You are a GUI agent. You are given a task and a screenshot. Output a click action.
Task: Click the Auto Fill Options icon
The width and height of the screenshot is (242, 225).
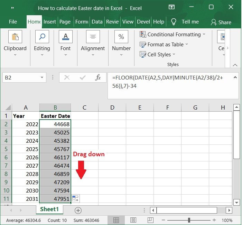click(75, 198)
